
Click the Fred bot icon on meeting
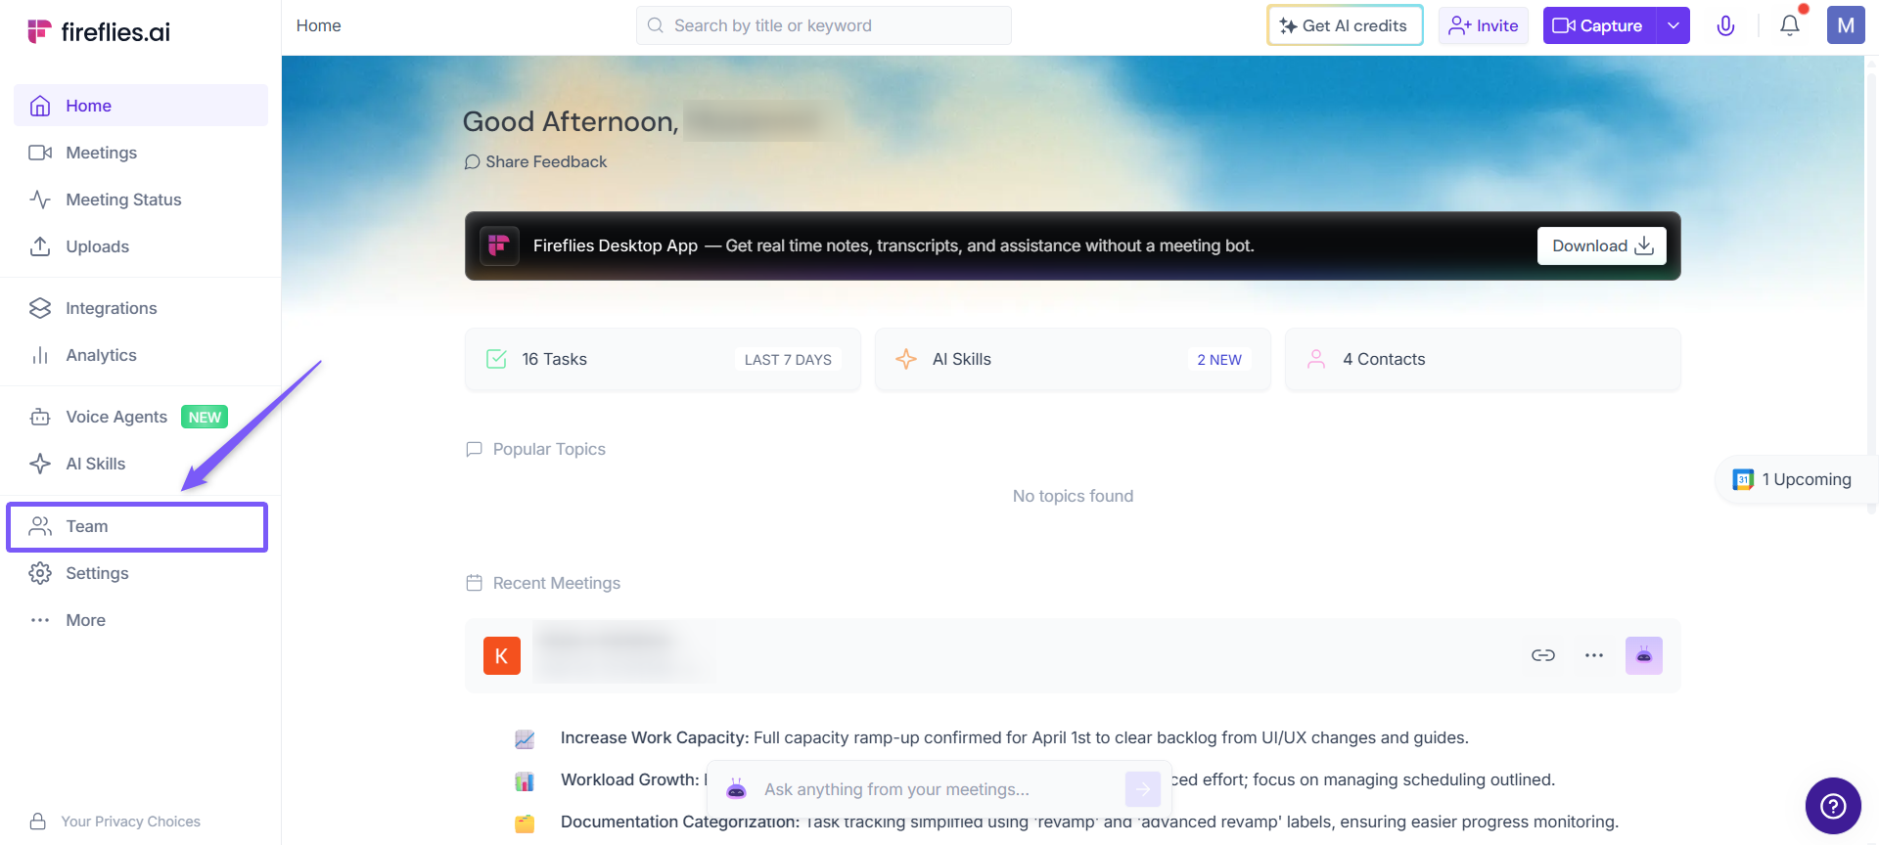pyautogui.click(x=1644, y=655)
